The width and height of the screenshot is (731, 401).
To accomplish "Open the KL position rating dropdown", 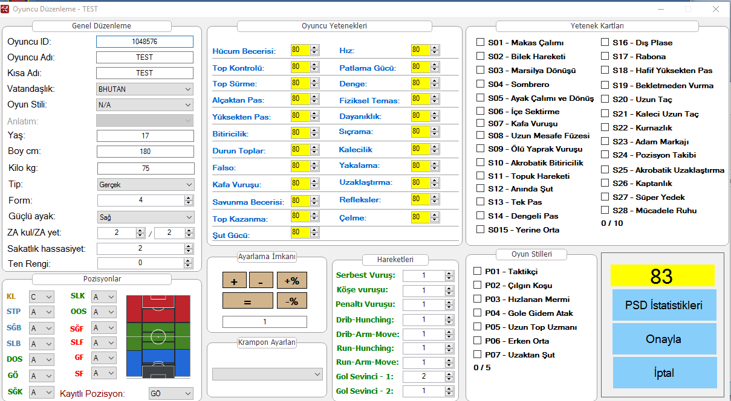I will pos(42,297).
